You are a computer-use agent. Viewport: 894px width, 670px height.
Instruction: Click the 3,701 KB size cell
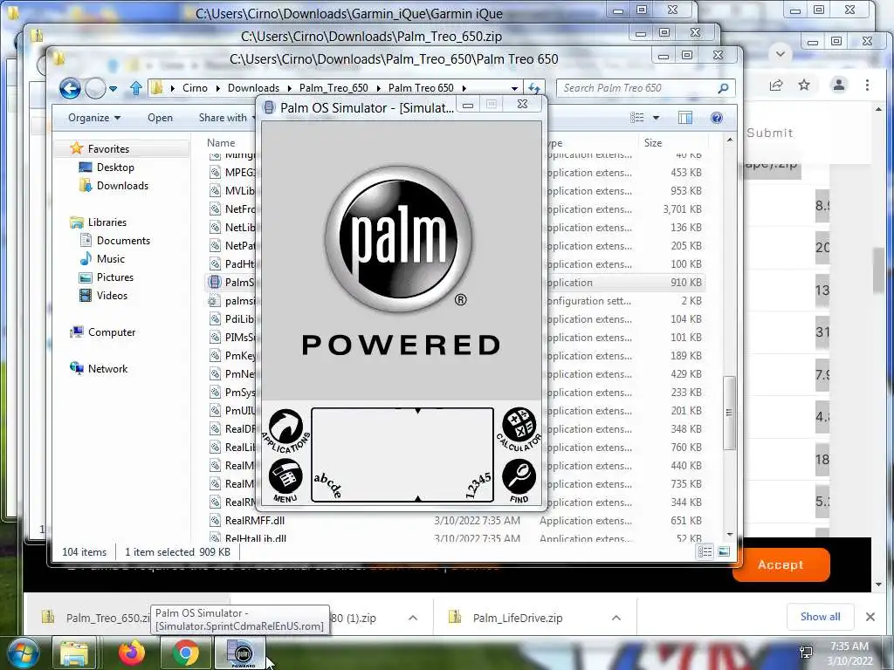pos(682,209)
